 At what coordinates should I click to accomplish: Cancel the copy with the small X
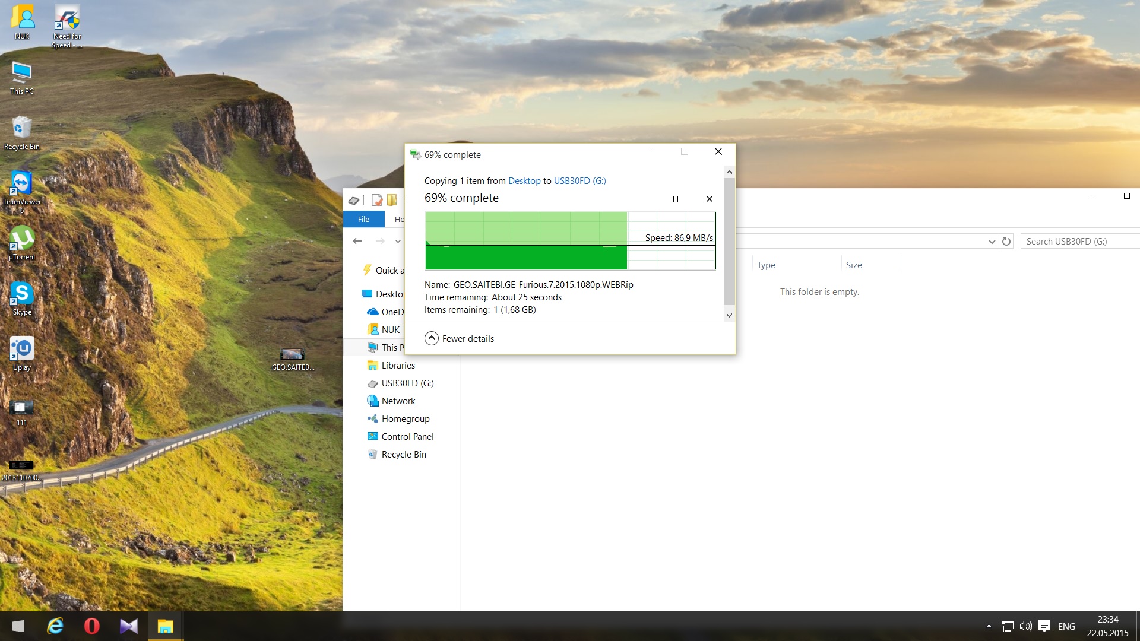click(x=709, y=199)
